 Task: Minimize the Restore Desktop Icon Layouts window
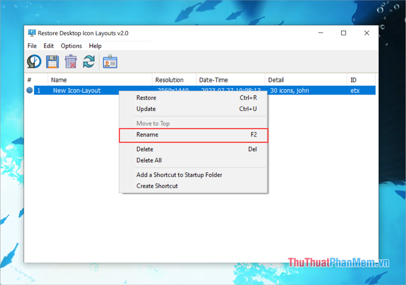pyautogui.click(x=321, y=33)
